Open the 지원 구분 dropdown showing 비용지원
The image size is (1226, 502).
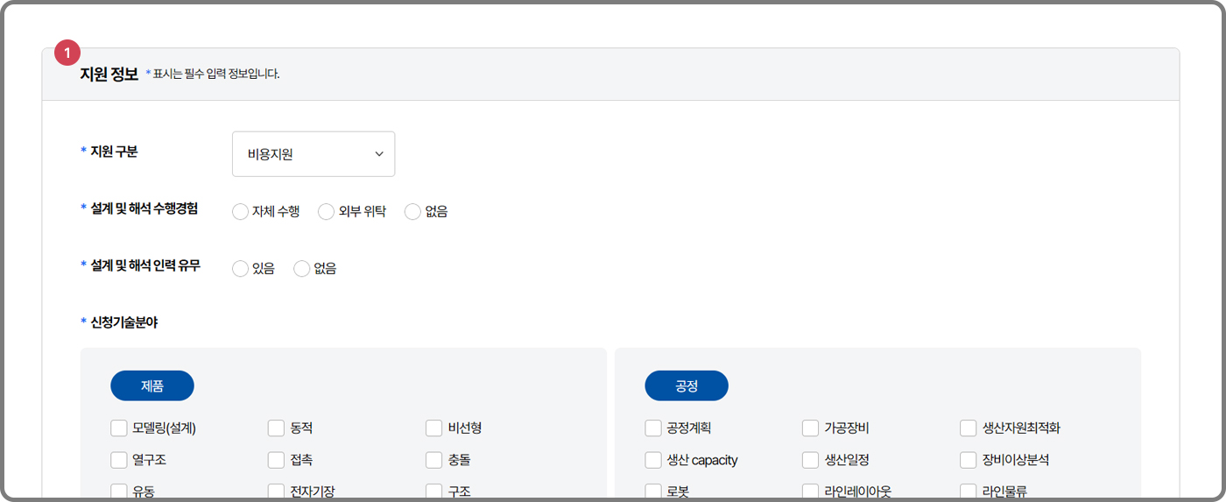click(x=314, y=154)
